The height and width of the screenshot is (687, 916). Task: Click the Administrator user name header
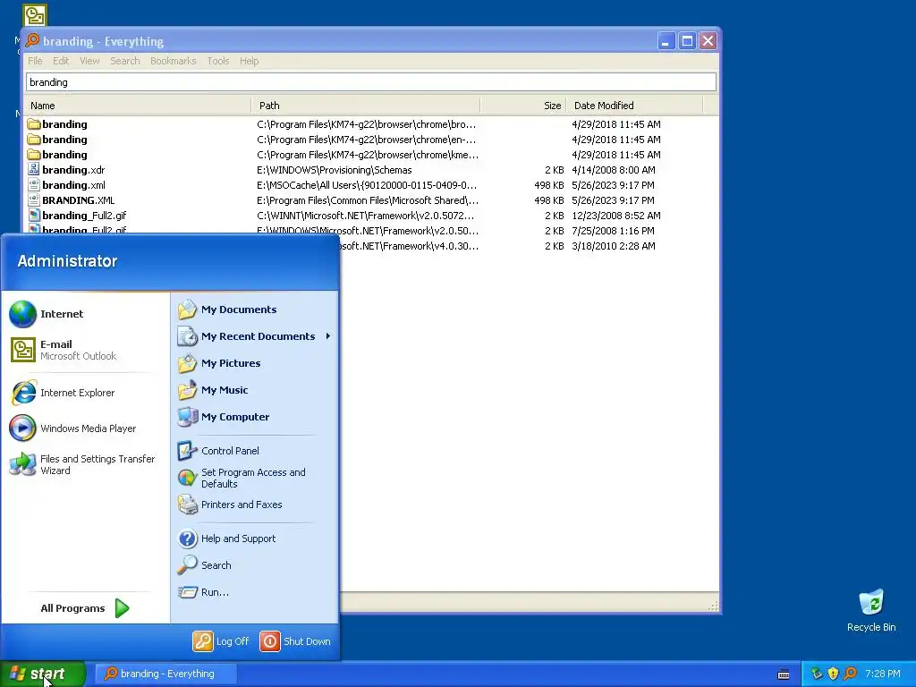(67, 261)
